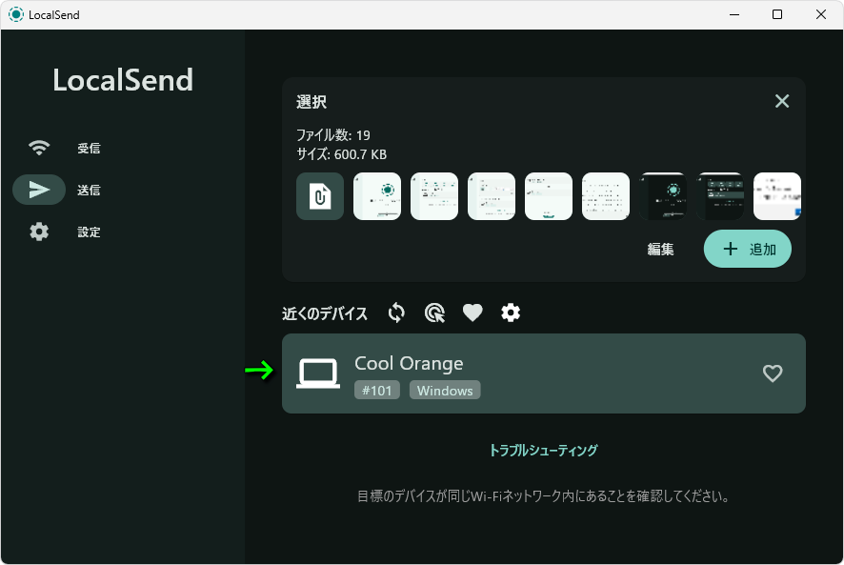Add Cool Orange device to favorites
Viewport: 844px width, 565px height.
point(773,373)
